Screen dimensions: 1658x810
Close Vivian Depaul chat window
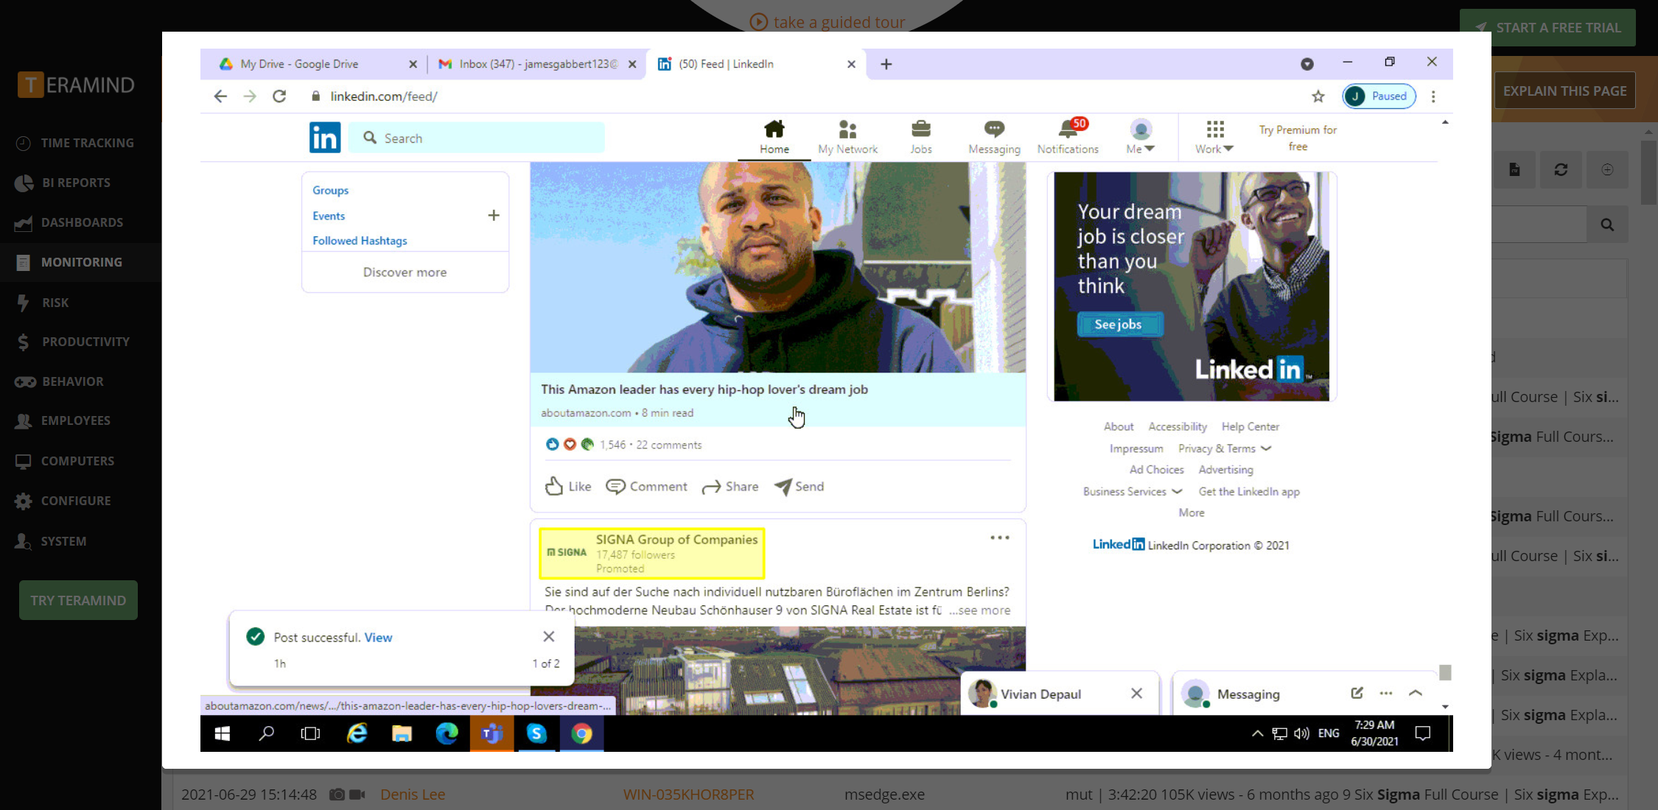[x=1137, y=694]
